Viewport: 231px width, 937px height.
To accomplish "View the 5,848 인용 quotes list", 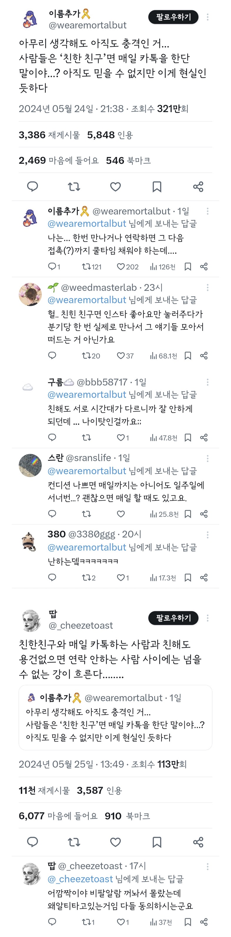I will pyautogui.click(x=110, y=135).
